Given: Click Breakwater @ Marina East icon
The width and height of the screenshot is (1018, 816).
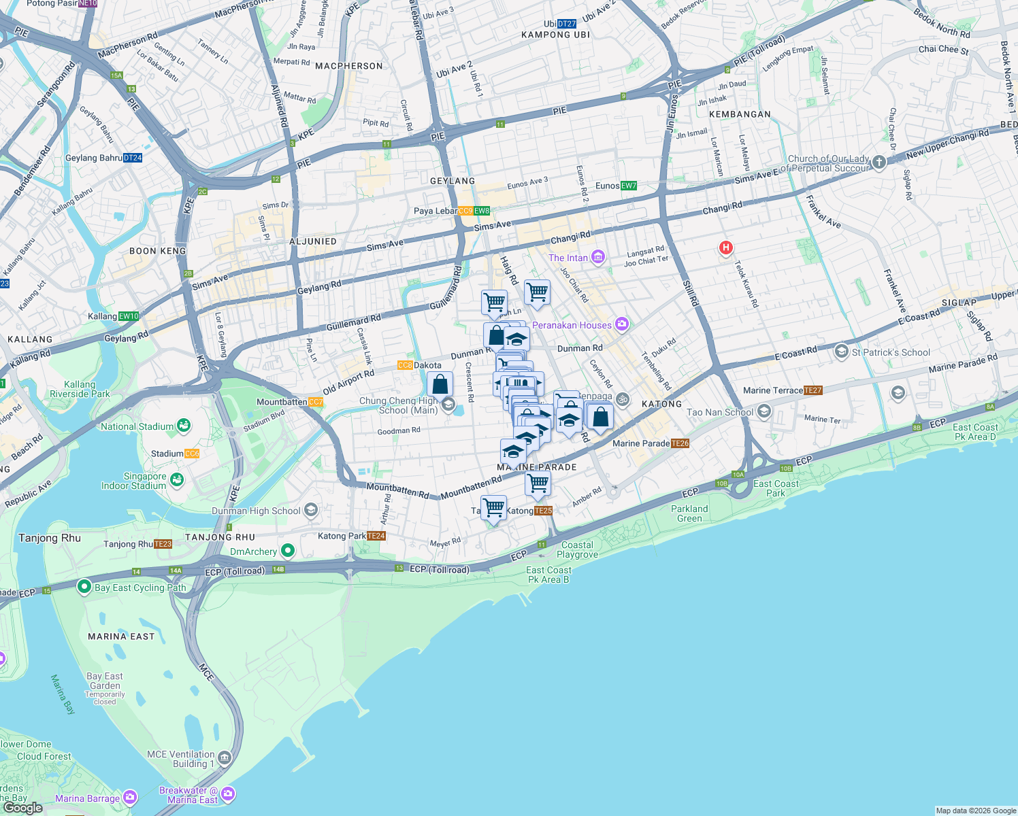Looking at the screenshot, I should click(228, 794).
